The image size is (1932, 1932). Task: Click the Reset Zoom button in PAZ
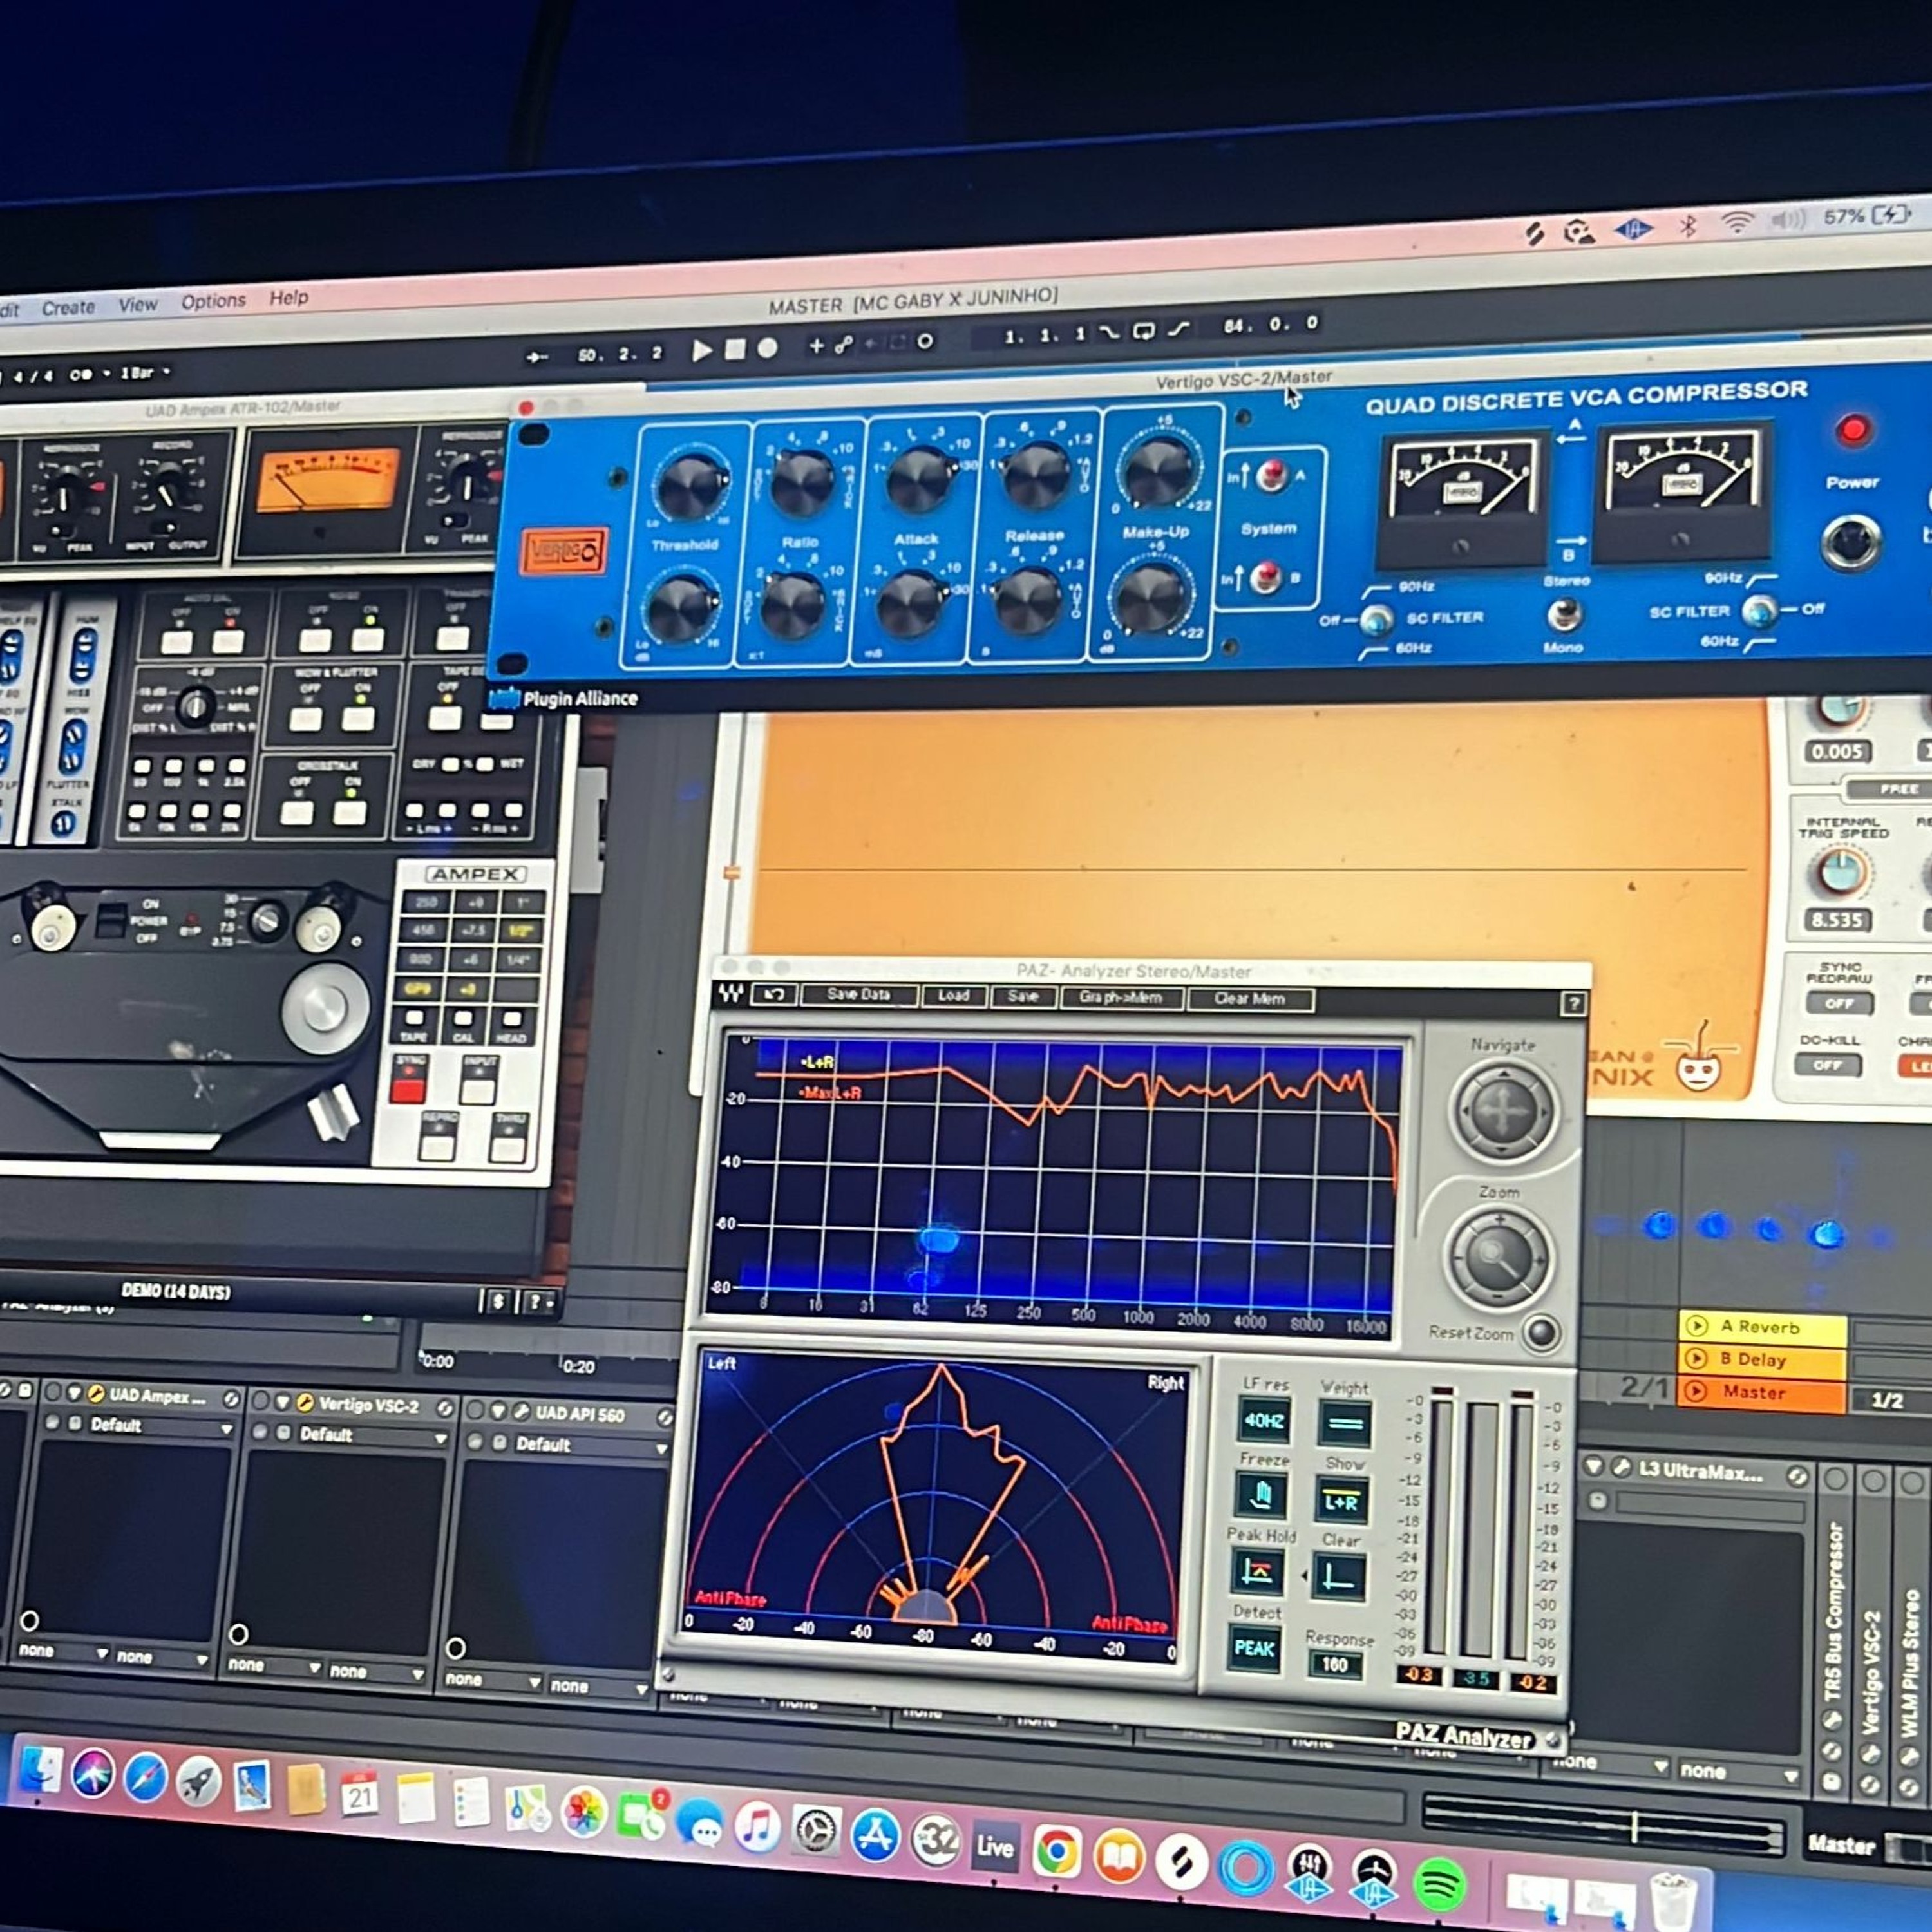tap(1541, 1332)
